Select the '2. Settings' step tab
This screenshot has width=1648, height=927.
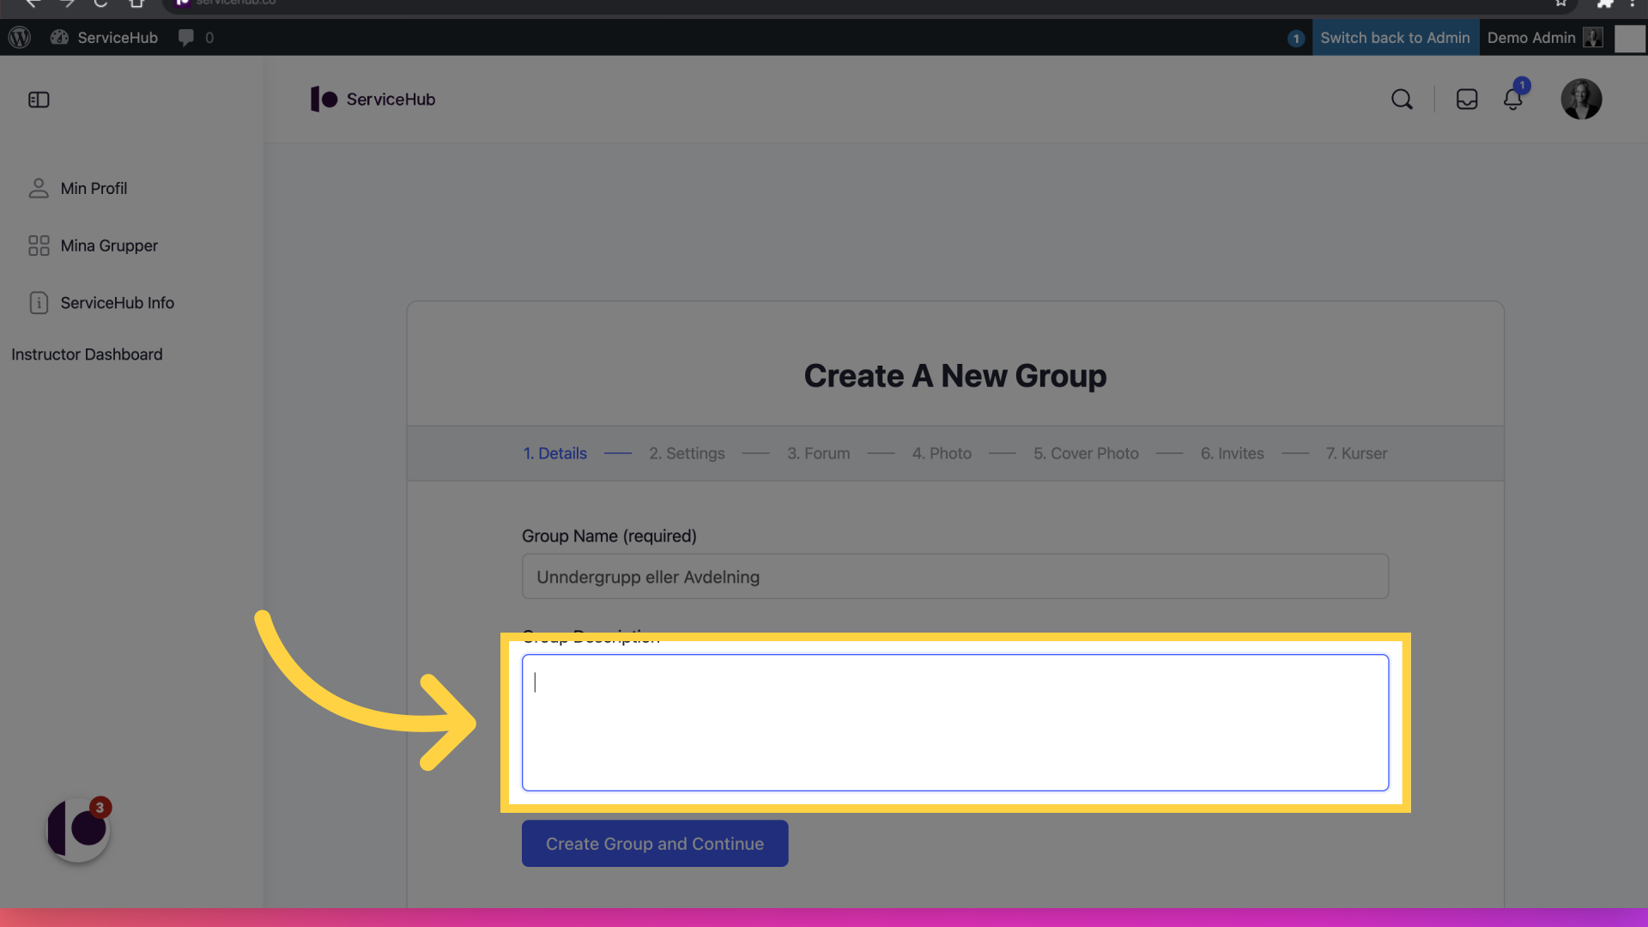(687, 452)
